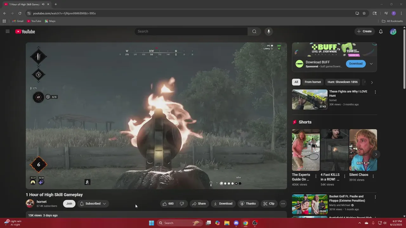Dislike the video with thumbs down
406x228 pixels.
(x=182, y=204)
